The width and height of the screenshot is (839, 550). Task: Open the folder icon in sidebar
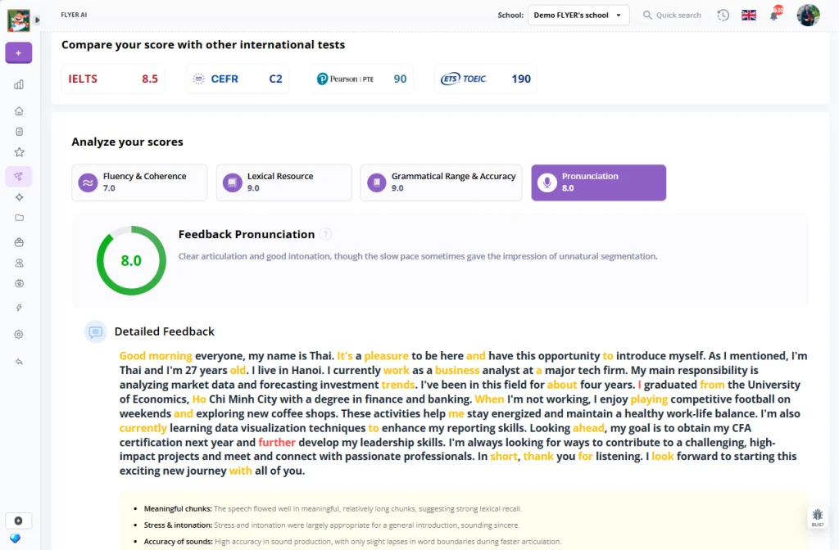19,218
